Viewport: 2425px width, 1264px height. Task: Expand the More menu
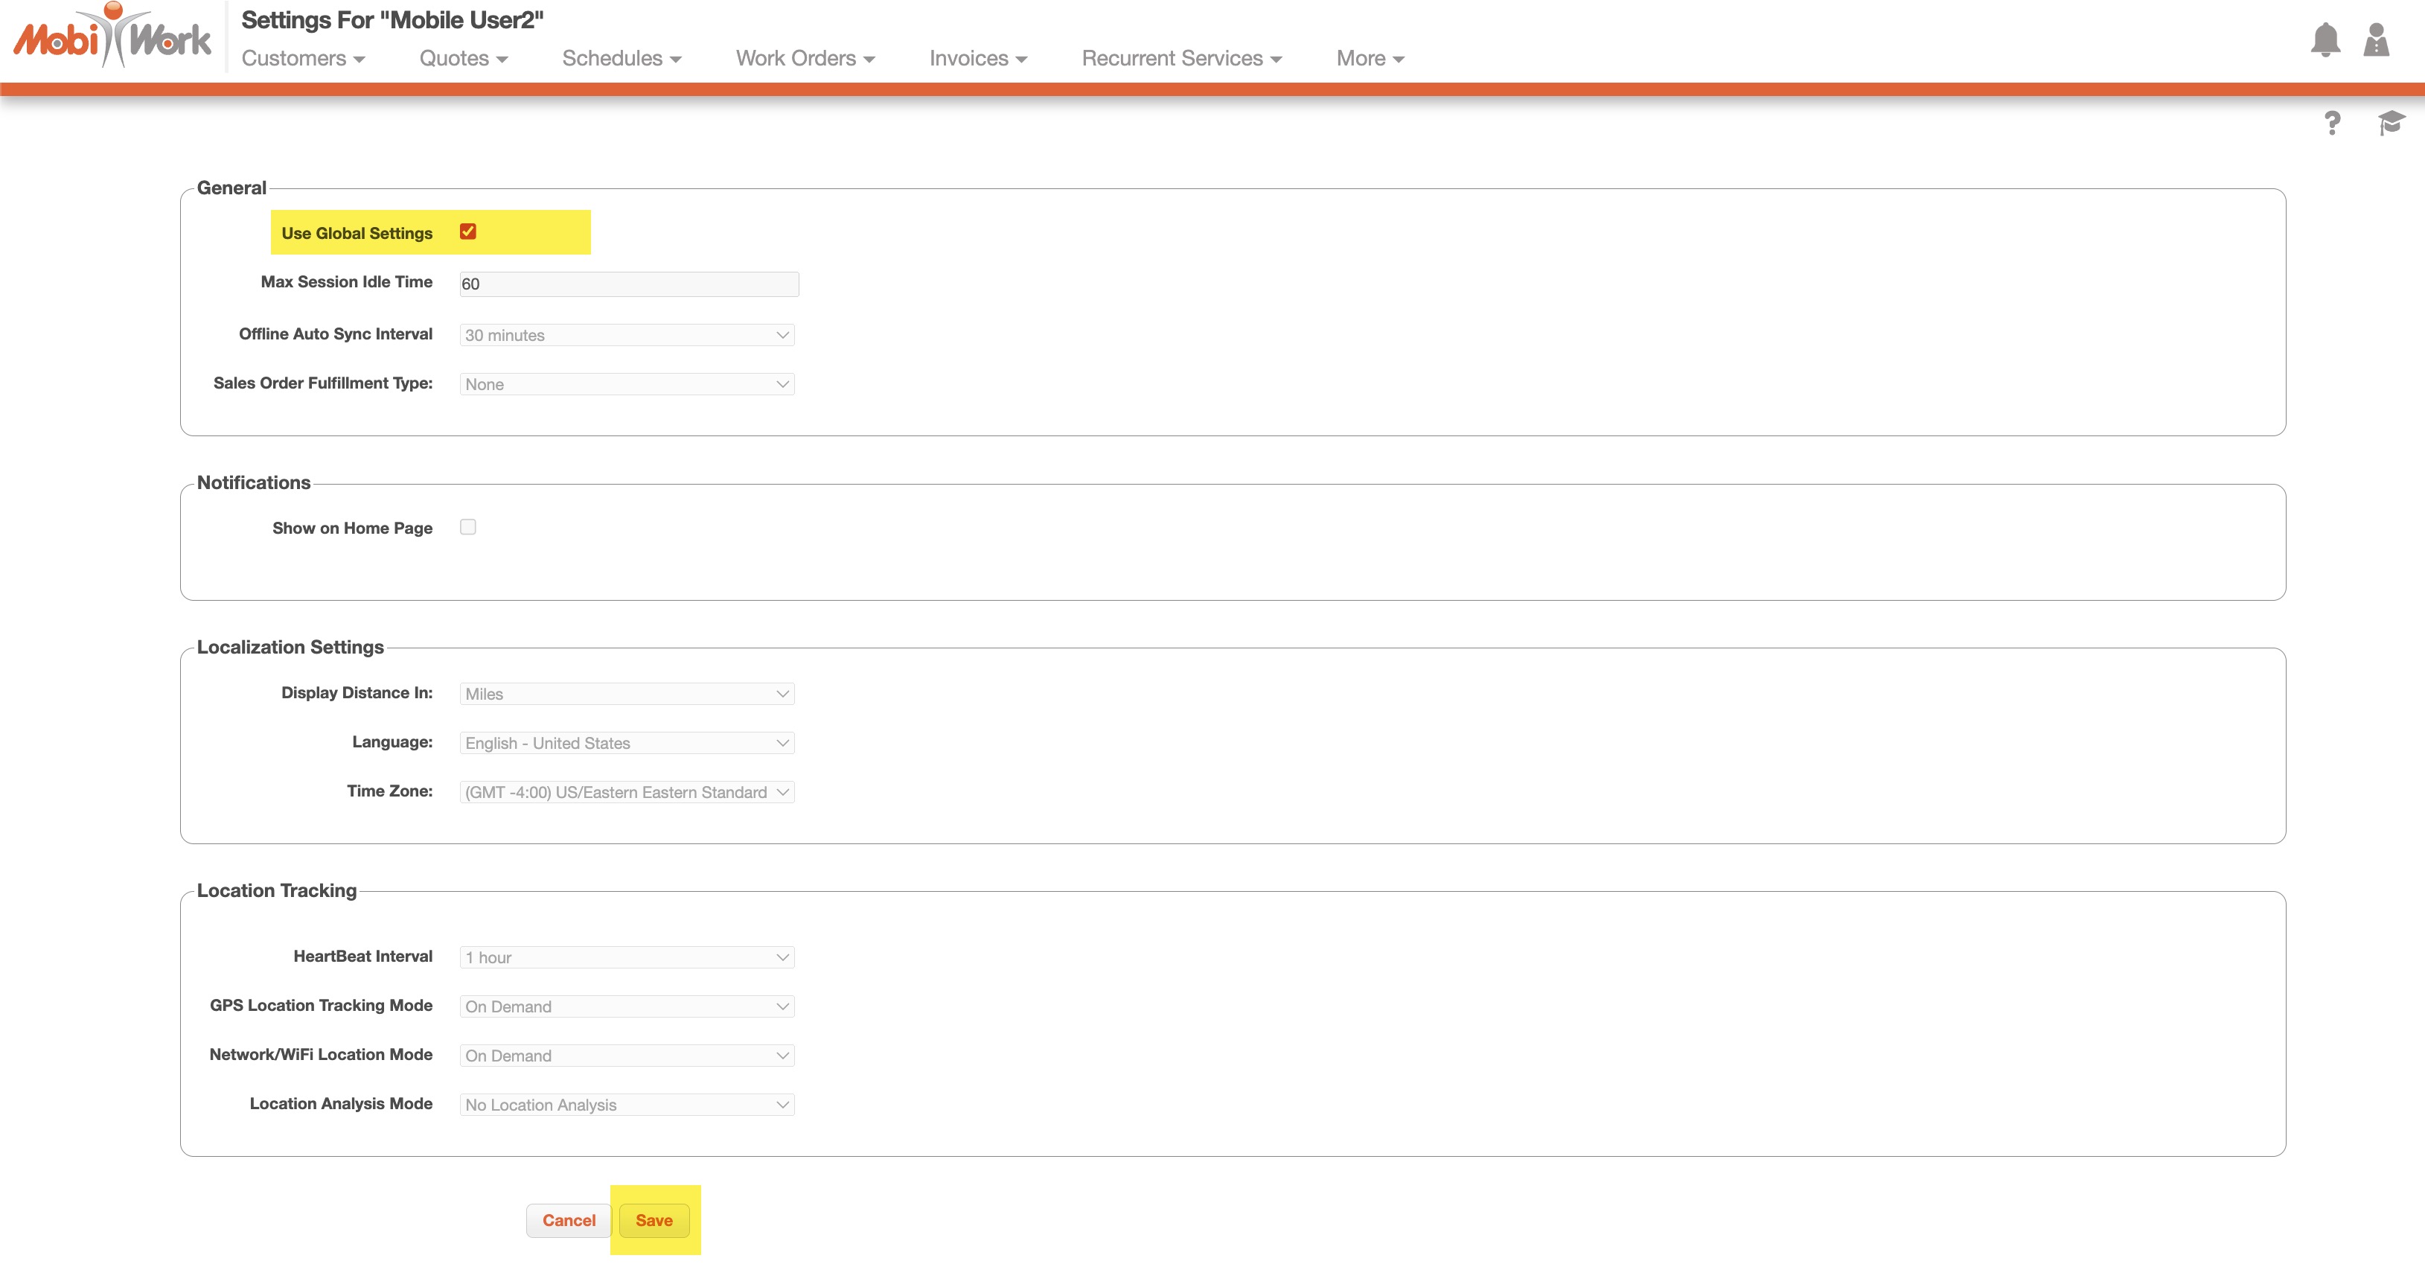point(1370,58)
